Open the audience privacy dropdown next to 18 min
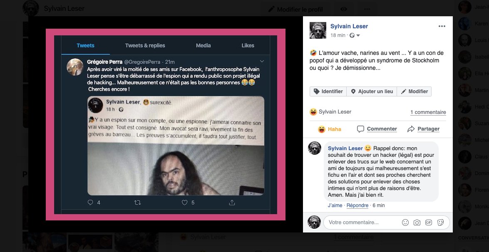The height and width of the screenshot is (252, 489). click(355, 35)
